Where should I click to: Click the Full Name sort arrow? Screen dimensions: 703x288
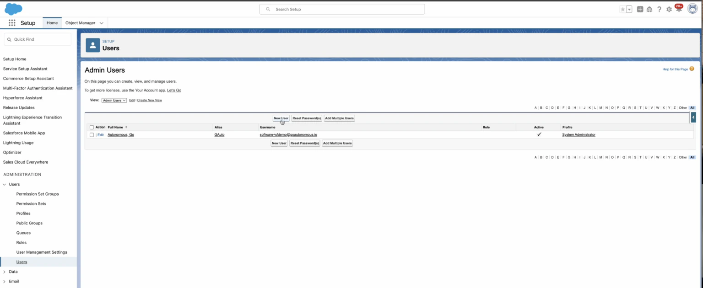tap(126, 127)
